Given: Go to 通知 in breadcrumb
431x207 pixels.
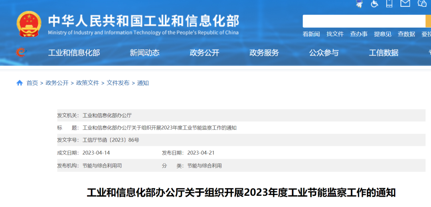Looking at the screenshot, I should point(143,83).
